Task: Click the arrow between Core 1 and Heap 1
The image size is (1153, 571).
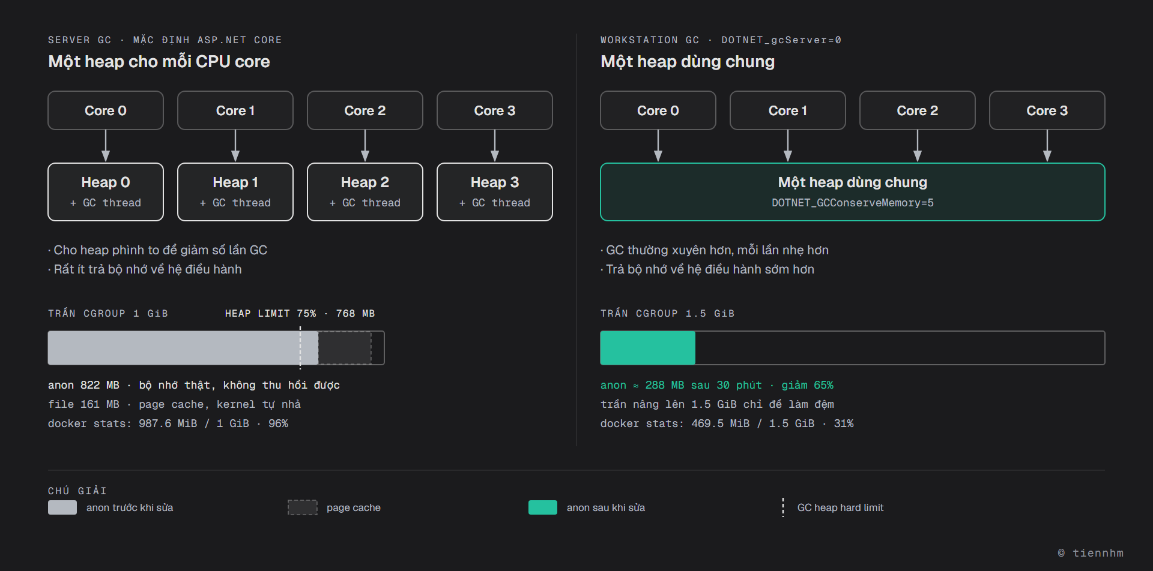Action: click(235, 146)
